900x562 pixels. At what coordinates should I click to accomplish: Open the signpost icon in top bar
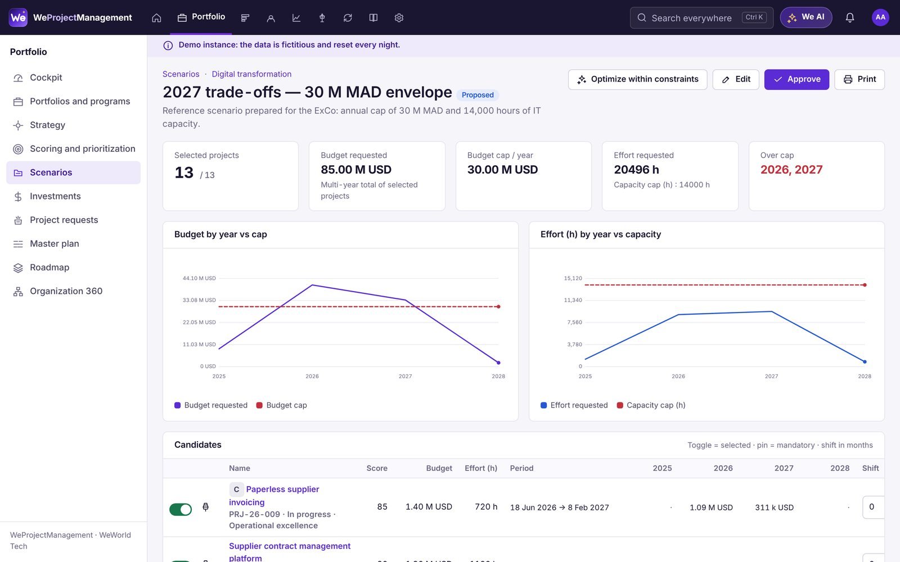(322, 18)
